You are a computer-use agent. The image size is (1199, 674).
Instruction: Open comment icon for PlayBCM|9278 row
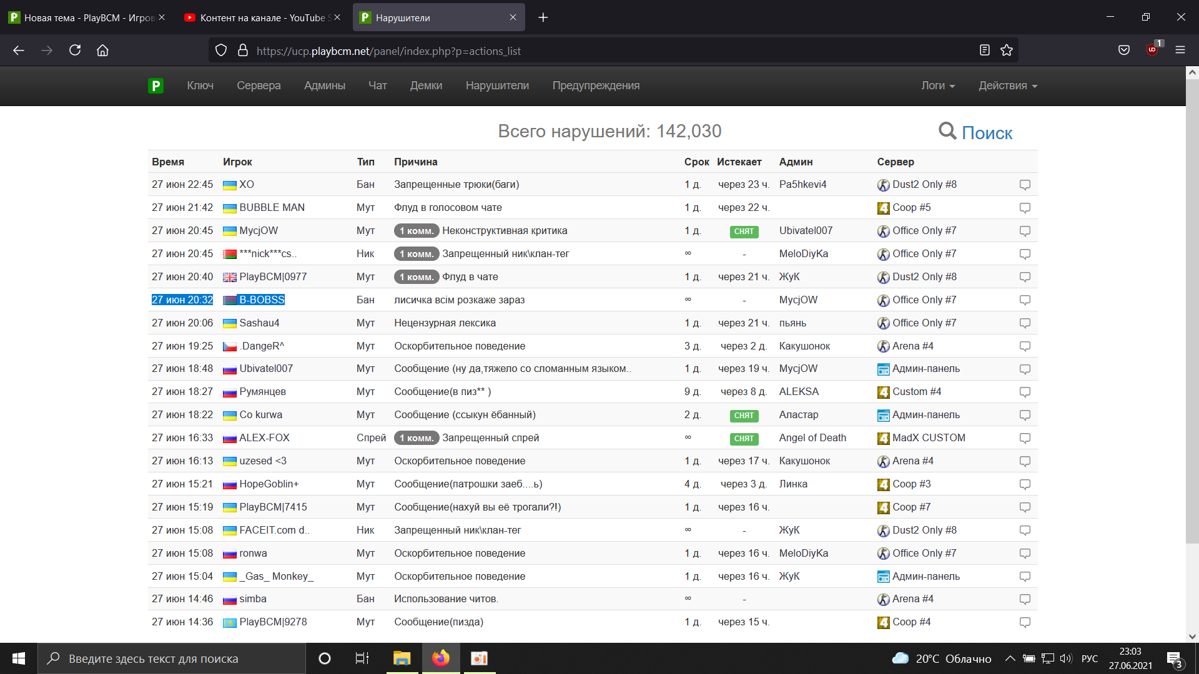tap(1025, 622)
